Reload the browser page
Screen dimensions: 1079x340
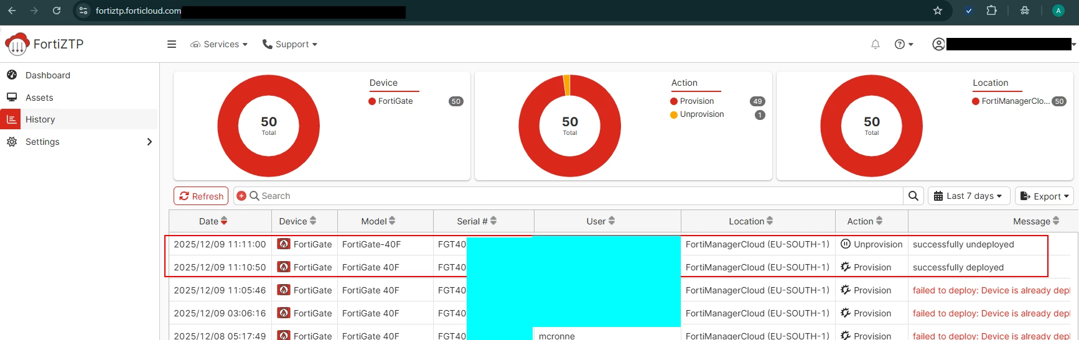(57, 11)
